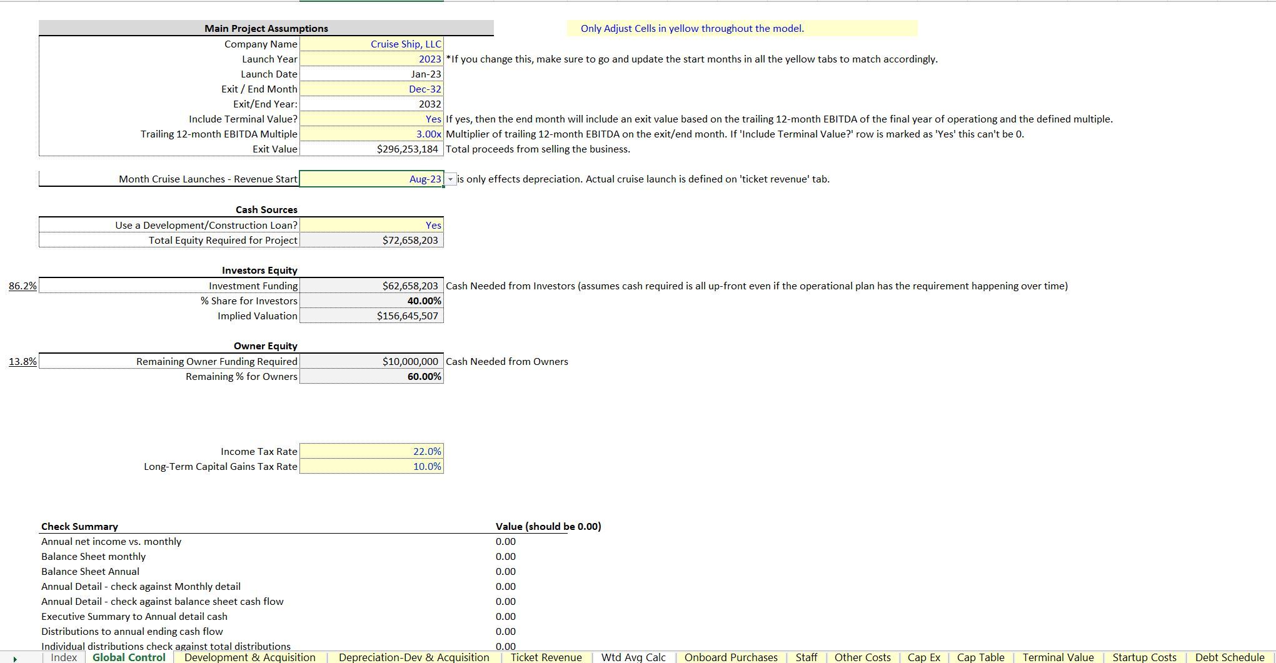Select the Company Name cell Cruise Ship, LLC
Screen dimensions: 1276x663
(x=371, y=44)
